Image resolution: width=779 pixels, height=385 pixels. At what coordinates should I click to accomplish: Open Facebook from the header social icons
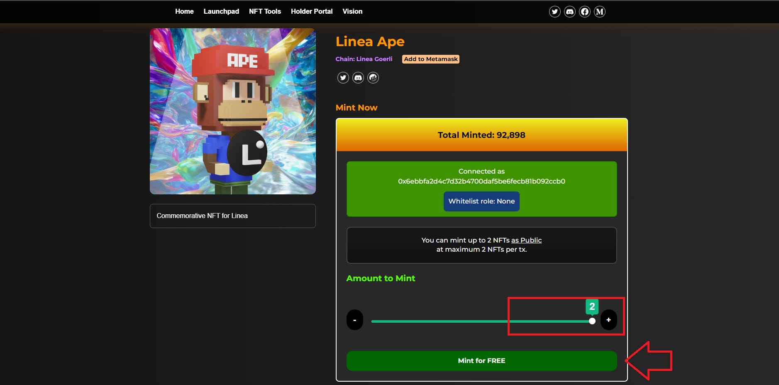(x=584, y=11)
